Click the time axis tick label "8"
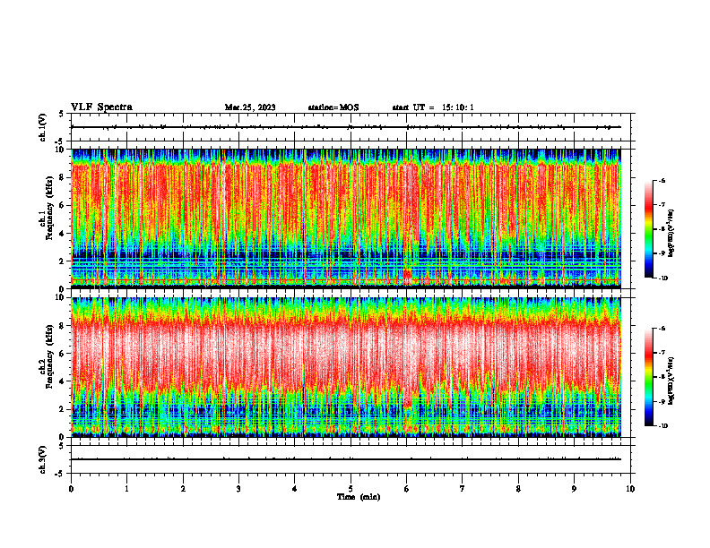Image resolution: width=710 pixels, height=548 pixels. pyautogui.click(x=518, y=489)
